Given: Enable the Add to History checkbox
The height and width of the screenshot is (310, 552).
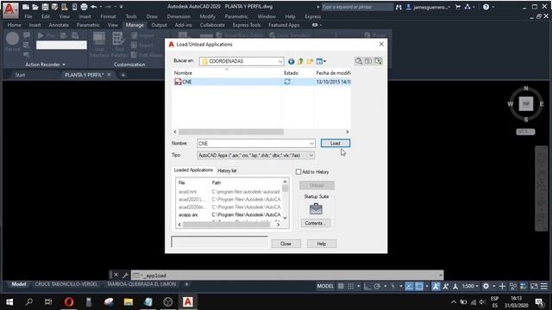Looking at the screenshot, I should coord(298,172).
